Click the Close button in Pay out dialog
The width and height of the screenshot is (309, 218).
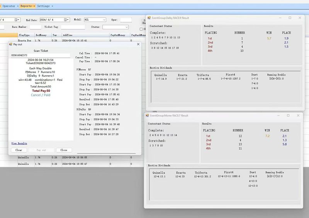(64, 150)
